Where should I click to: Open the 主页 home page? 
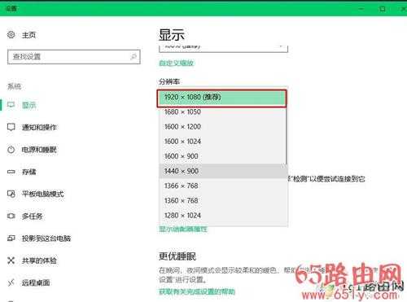tap(28, 35)
